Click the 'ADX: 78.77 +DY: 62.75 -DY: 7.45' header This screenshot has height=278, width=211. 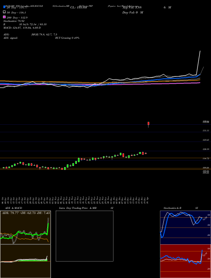click(x=26, y=213)
